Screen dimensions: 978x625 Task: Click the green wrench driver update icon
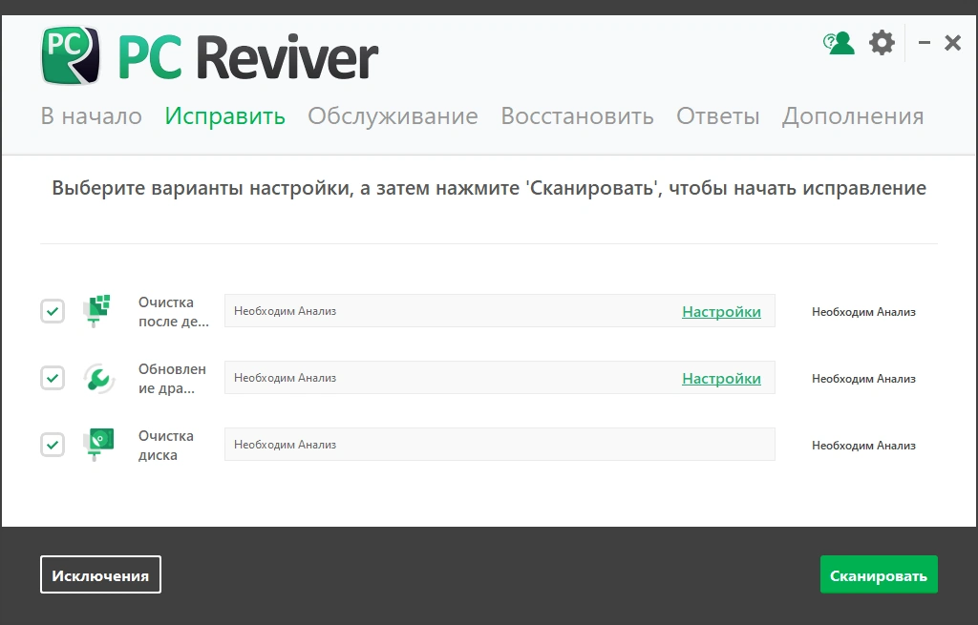(98, 378)
